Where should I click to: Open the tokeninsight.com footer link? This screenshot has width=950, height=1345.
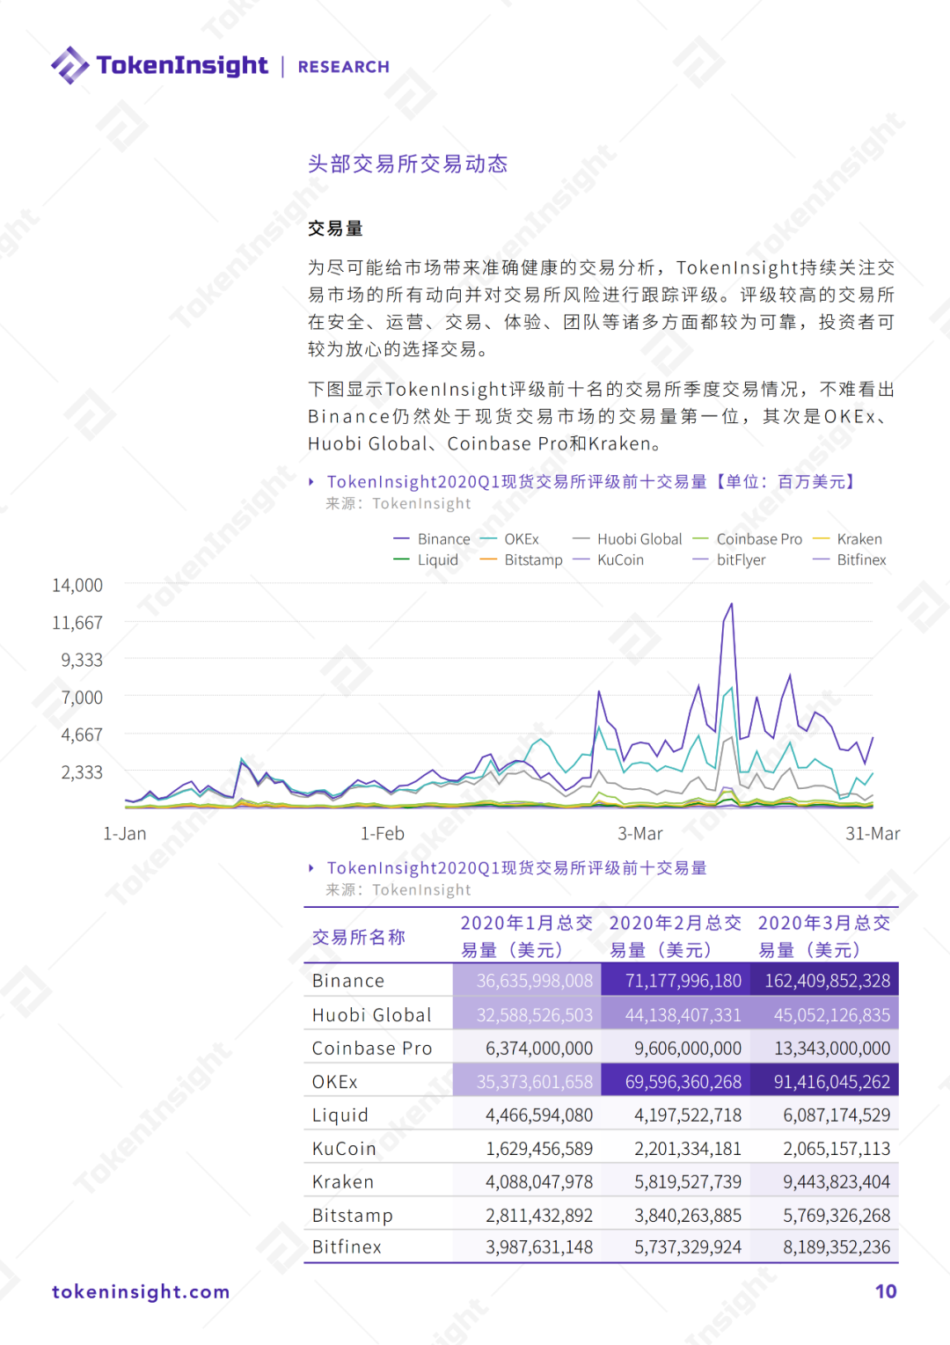coord(141,1291)
